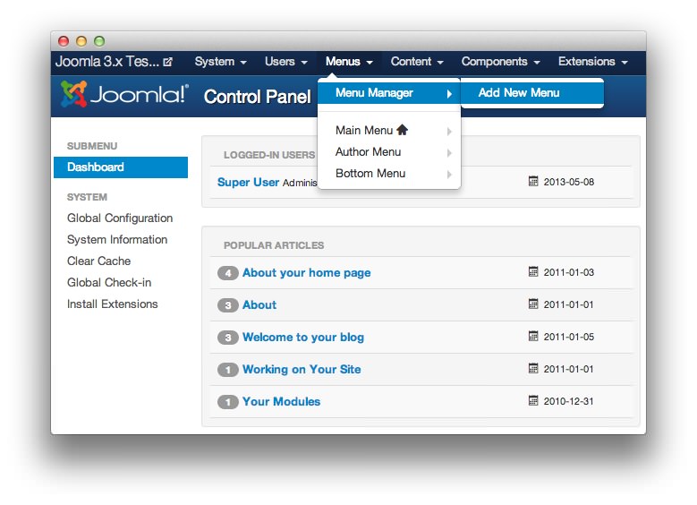Expand the Bottom Menu submenu arrow

coord(449,174)
